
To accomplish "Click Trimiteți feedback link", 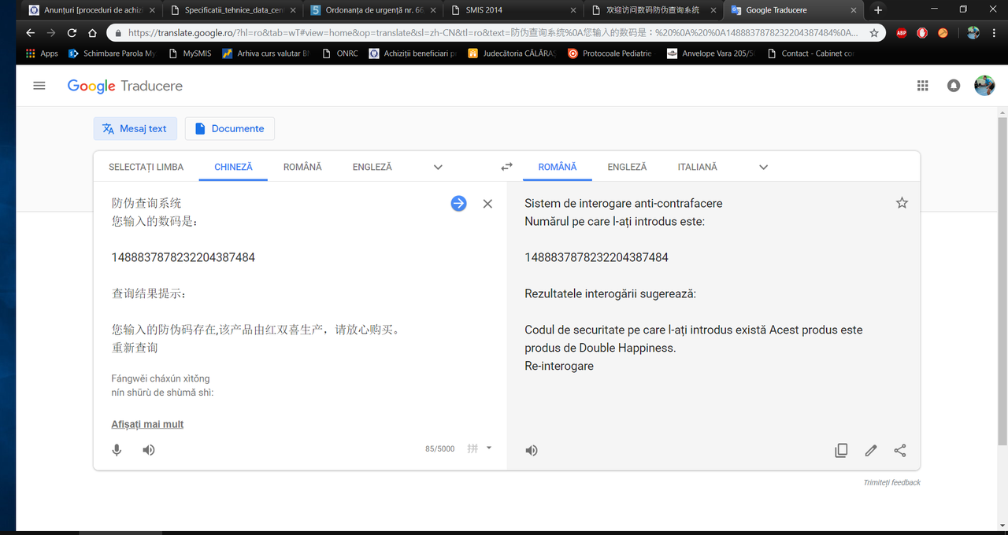I will (891, 482).
